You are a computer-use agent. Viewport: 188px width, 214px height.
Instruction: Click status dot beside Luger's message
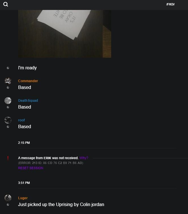(8, 205)
